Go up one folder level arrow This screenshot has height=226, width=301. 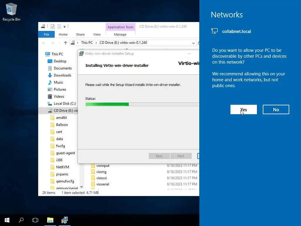[66, 43]
